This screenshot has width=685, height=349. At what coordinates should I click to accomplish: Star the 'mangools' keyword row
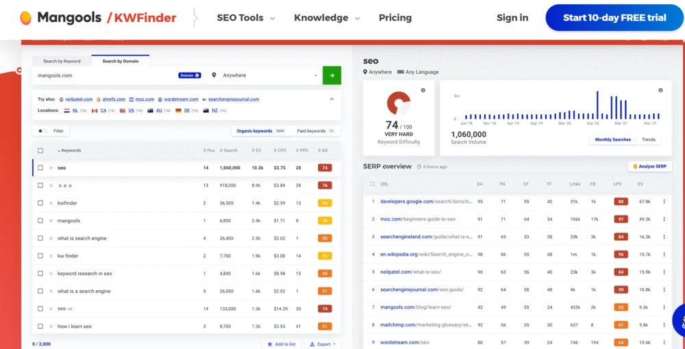tap(51, 221)
